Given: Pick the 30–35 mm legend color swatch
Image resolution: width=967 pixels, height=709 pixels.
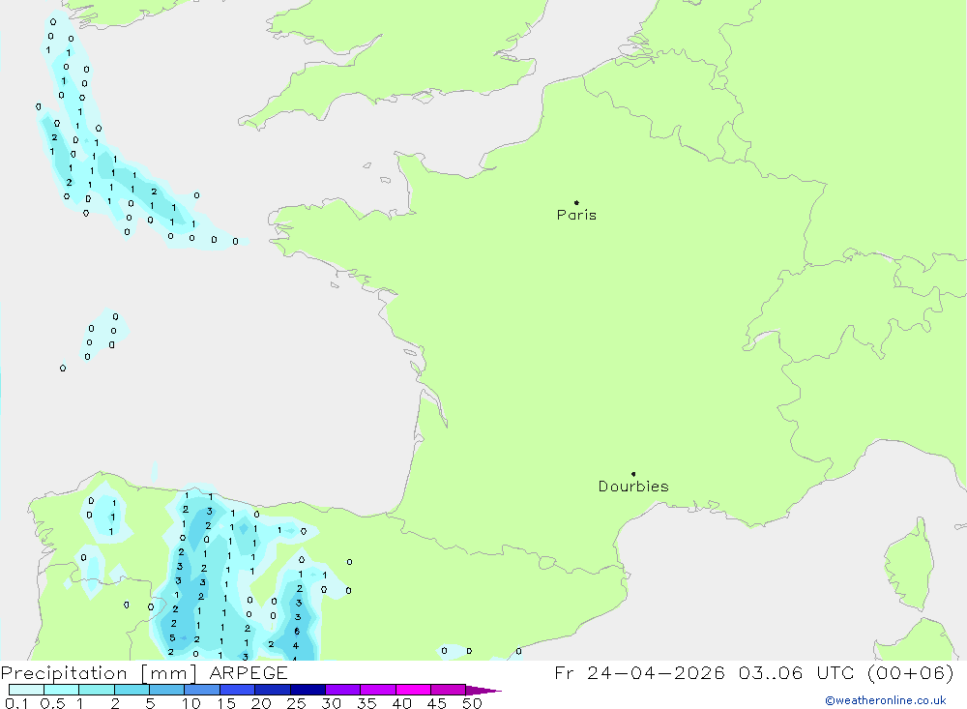Looking at the screenshot, I should pyautogui.click(x=343, y=690).
